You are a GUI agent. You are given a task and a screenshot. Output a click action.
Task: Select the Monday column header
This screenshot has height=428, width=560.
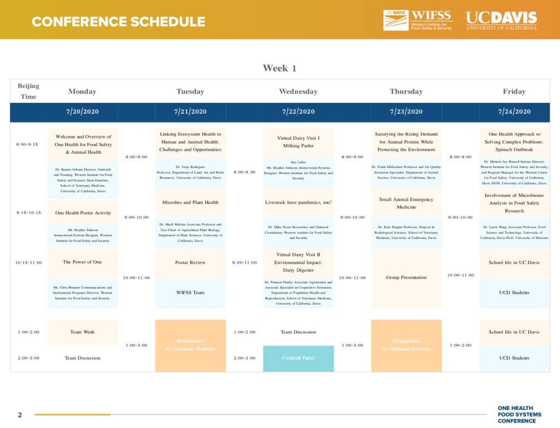click(x=82, y=91)
